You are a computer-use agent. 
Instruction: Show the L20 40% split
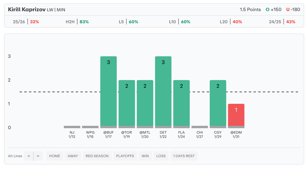click(x=231, y=22)
